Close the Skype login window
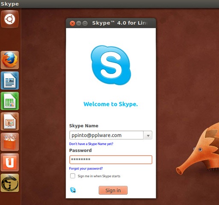219x205 pixels. [72, 23]
